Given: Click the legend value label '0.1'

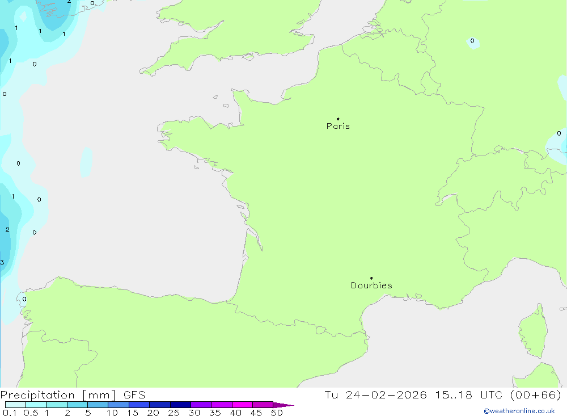Looking at the screenshot, I should (10, 413).
